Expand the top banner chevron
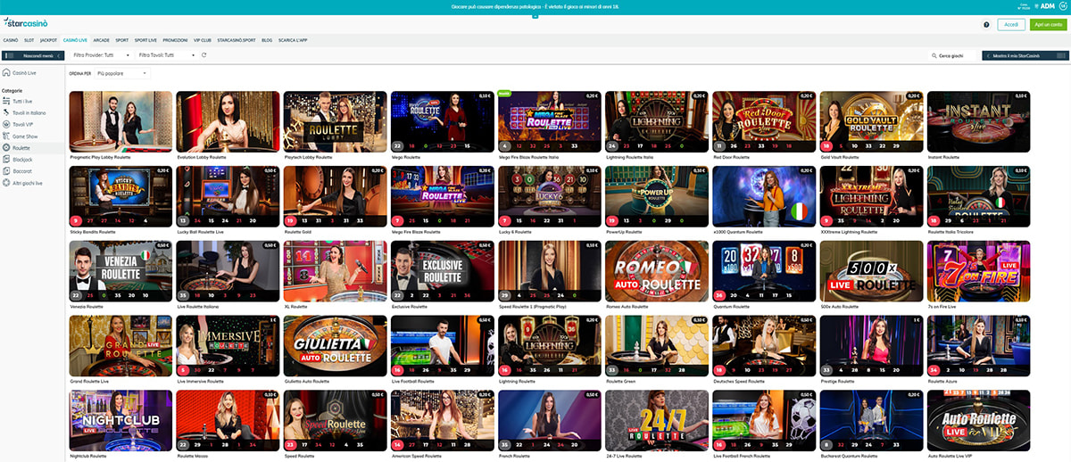 [x=535, y=15]
